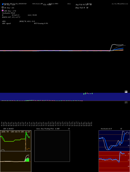Click the magenta 200 Day legend swatch

tap(3, 10)
